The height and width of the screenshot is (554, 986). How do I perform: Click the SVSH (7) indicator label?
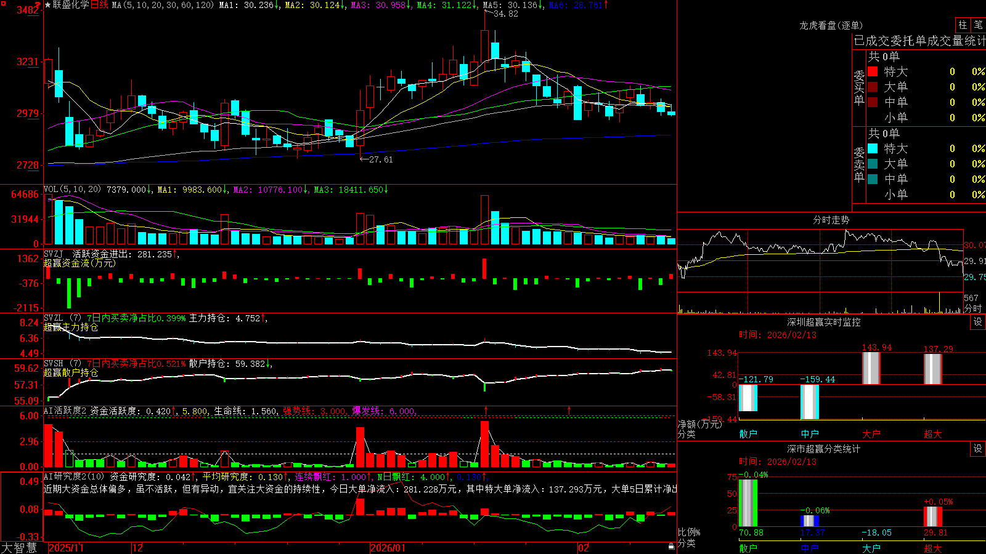pos(62,364)
